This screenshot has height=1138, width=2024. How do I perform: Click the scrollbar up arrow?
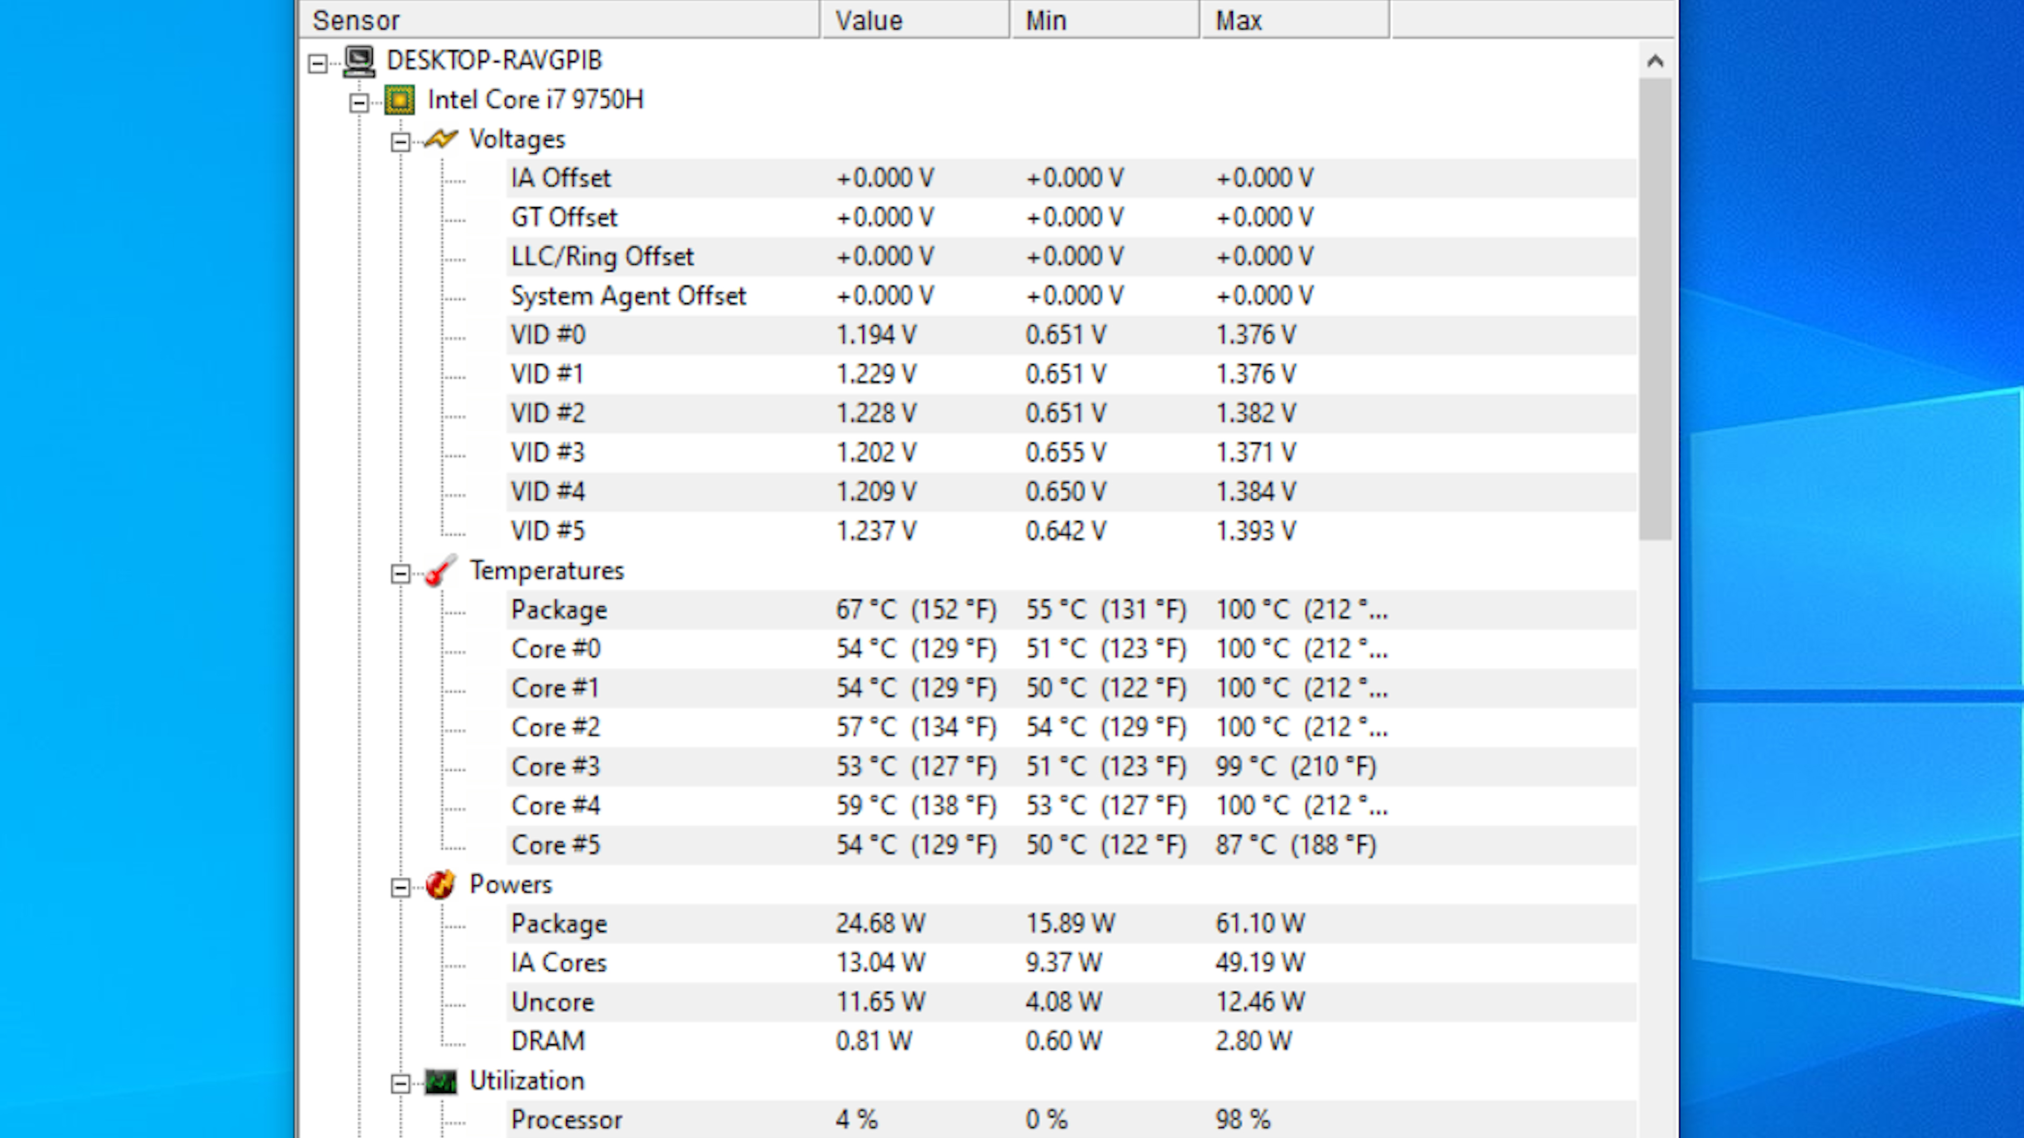point(1656,61)
